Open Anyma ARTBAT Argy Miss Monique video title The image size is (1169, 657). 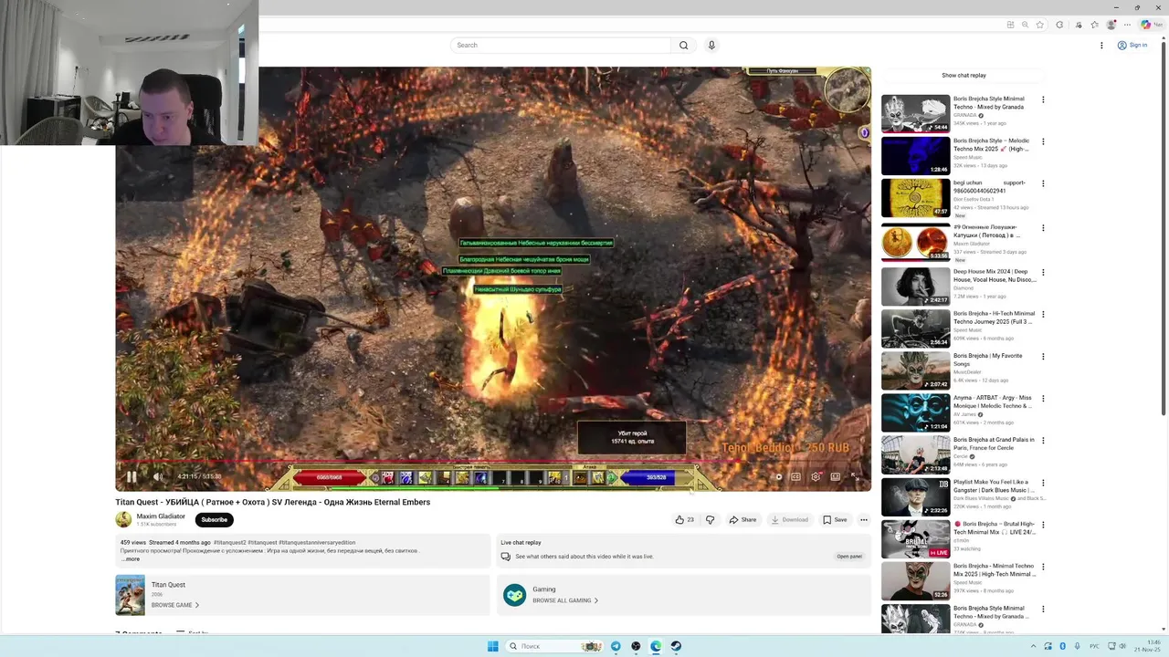(993, 401)
